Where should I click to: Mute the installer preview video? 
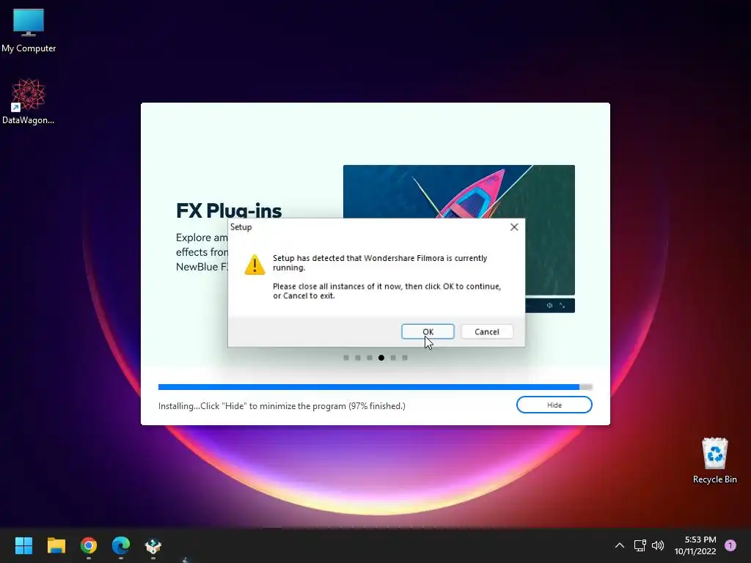pyautogui.click(x=549, y=306)
